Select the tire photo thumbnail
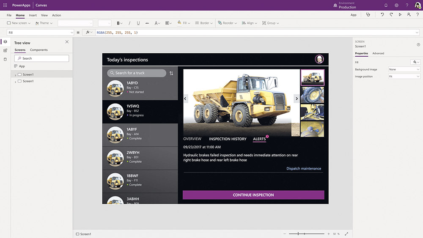The image size is (423, 238). coord(313,95)
